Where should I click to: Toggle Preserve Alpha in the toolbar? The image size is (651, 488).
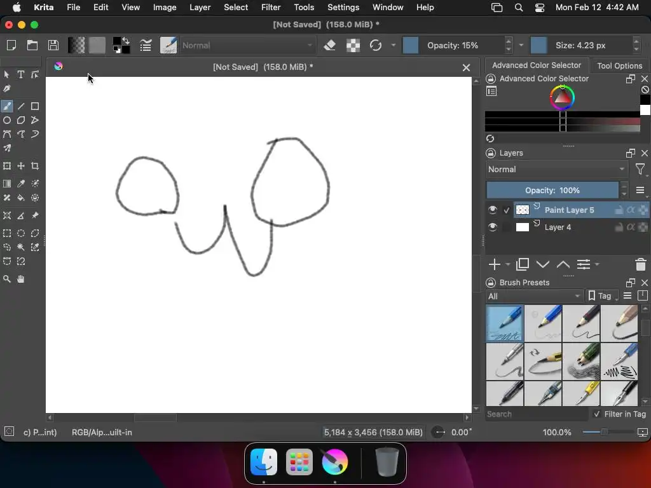point(353,45)
